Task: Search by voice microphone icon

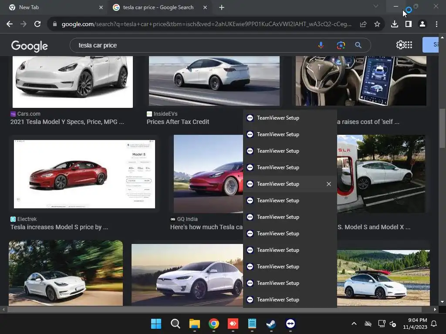Action: (x=321, y=45)
